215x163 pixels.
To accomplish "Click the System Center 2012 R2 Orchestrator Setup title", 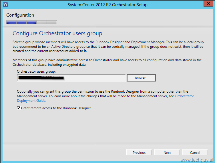I will 107,5.
